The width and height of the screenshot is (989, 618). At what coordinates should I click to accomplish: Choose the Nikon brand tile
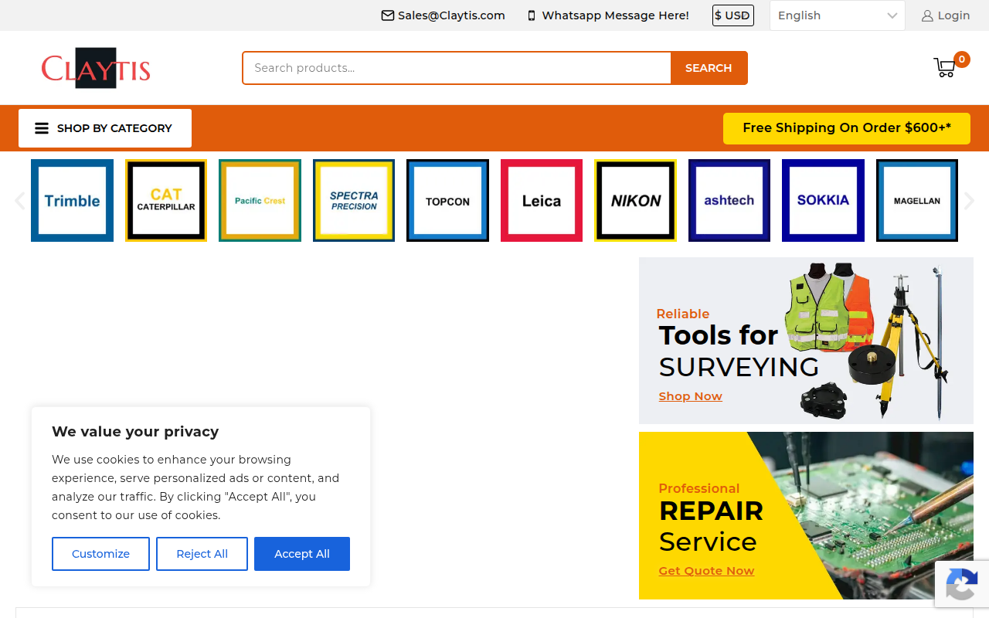[x=636, y=200]
